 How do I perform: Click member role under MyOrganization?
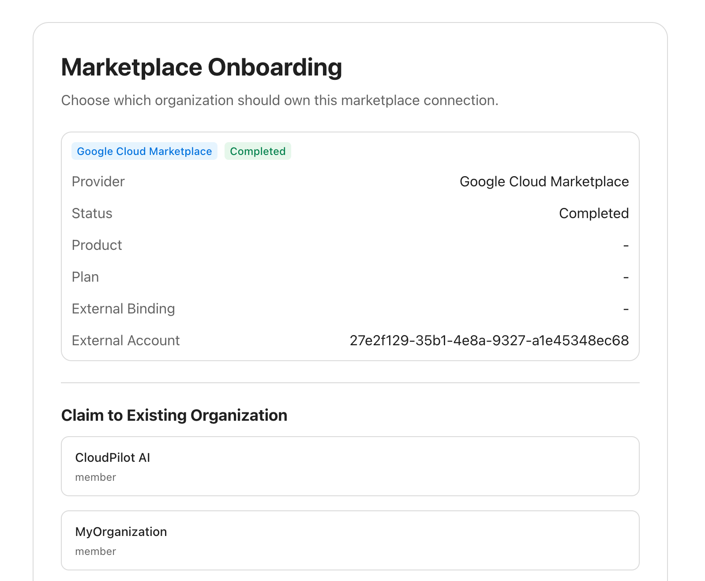96,551
